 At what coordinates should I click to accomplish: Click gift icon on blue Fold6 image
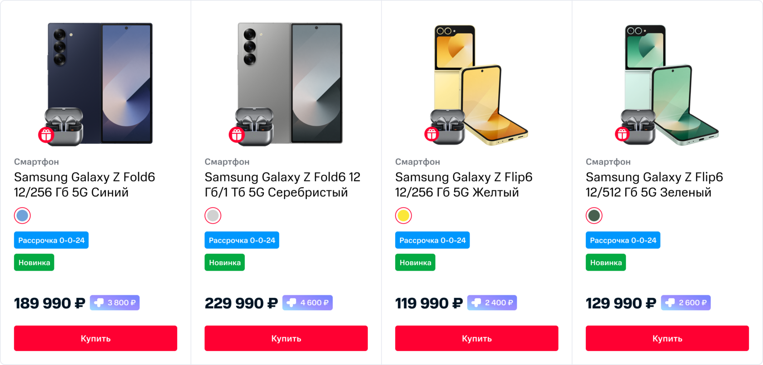click(46, 135)
